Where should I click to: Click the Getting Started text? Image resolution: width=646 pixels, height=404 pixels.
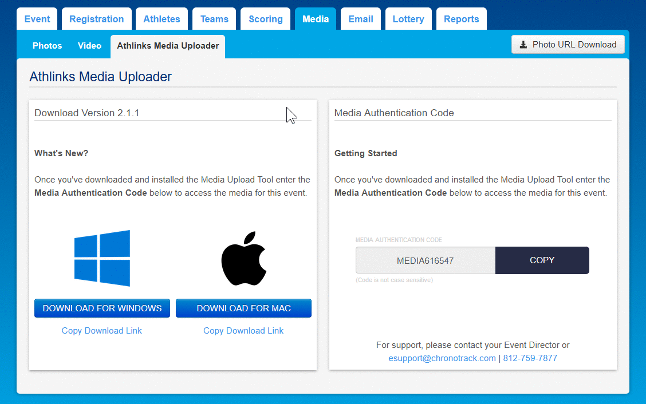coord(366,153)
